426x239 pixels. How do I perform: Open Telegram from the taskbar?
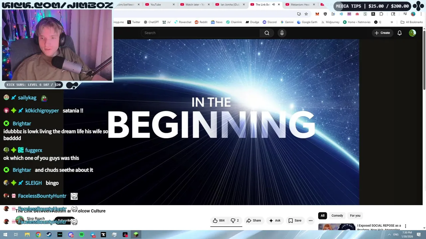click(x=93, y=235)
